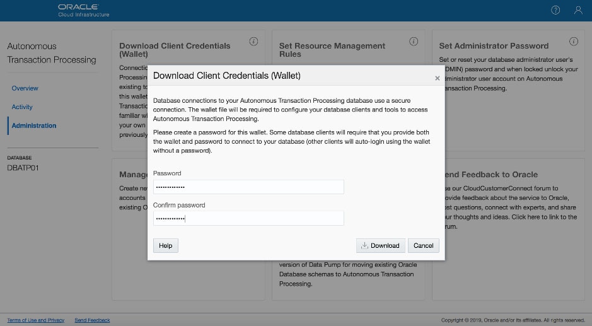
Task: Open the Overview tab in sidebar
Action: (x=25, y=88)
